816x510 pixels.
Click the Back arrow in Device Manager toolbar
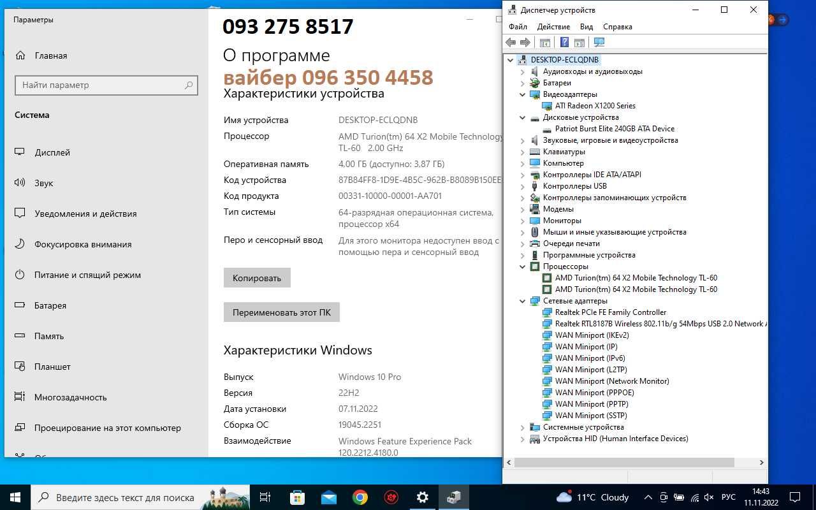[x=511, y=42]
